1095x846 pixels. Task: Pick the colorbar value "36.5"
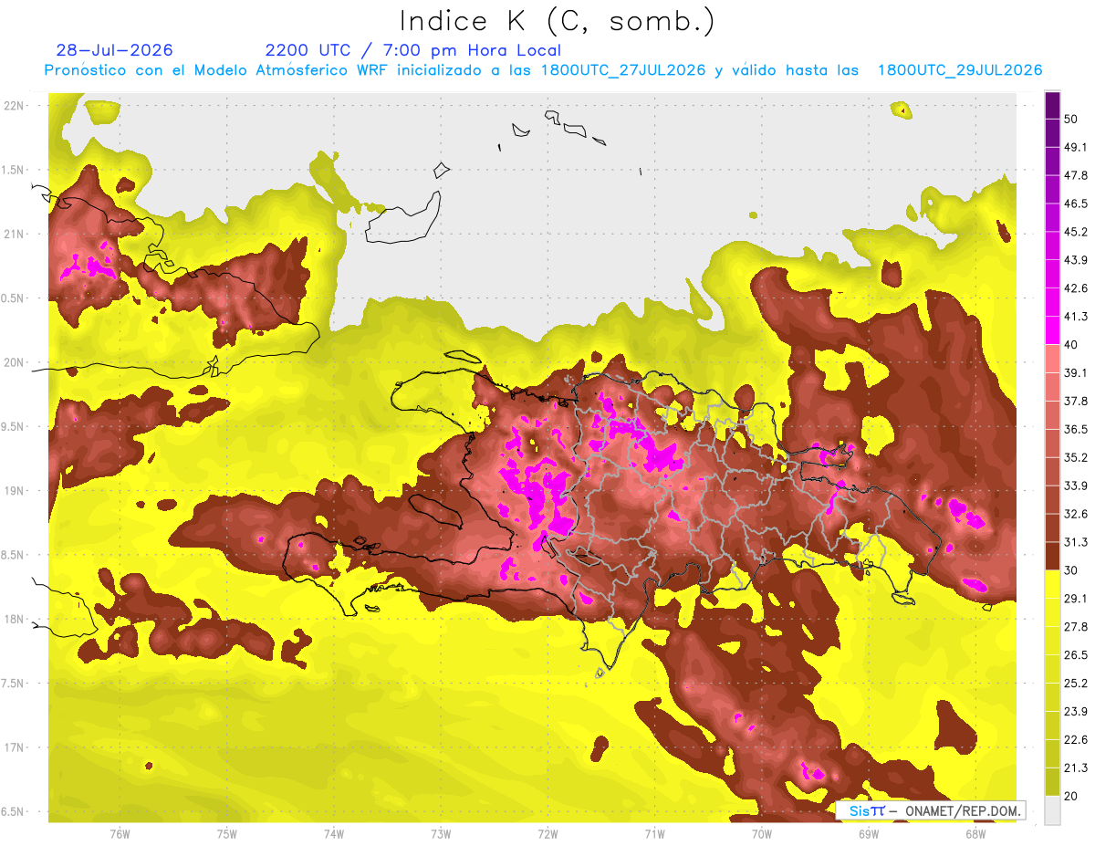click(1076, 429)
